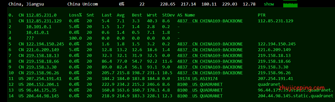Open IP link 204.44.98.145
335x102 pixels.
[42, 96]
